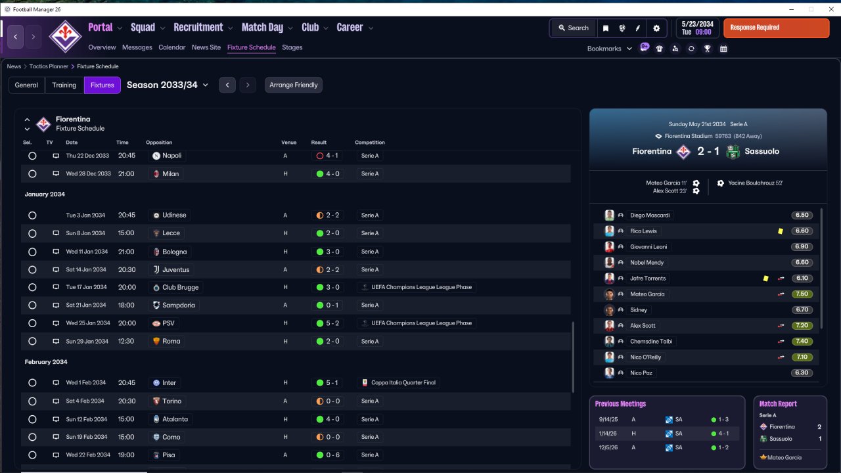Select the radio button for the Milan fixture
Viewport: 841px width, 473px height.
coord(32,174)
